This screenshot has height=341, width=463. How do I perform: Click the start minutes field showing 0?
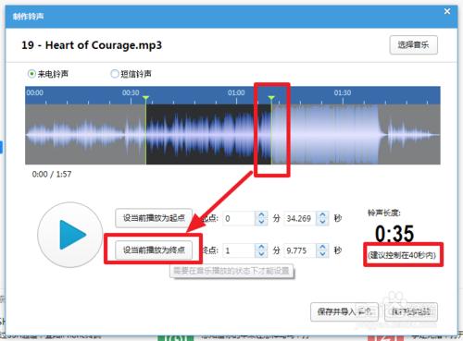239,218
